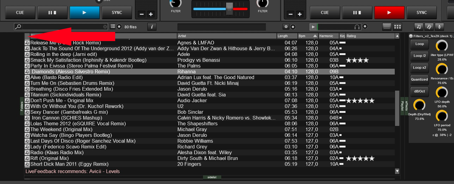The height and width of the screenshot is (184, 454).
Task: Open the track info 'i' button
Action: (152, 27)
